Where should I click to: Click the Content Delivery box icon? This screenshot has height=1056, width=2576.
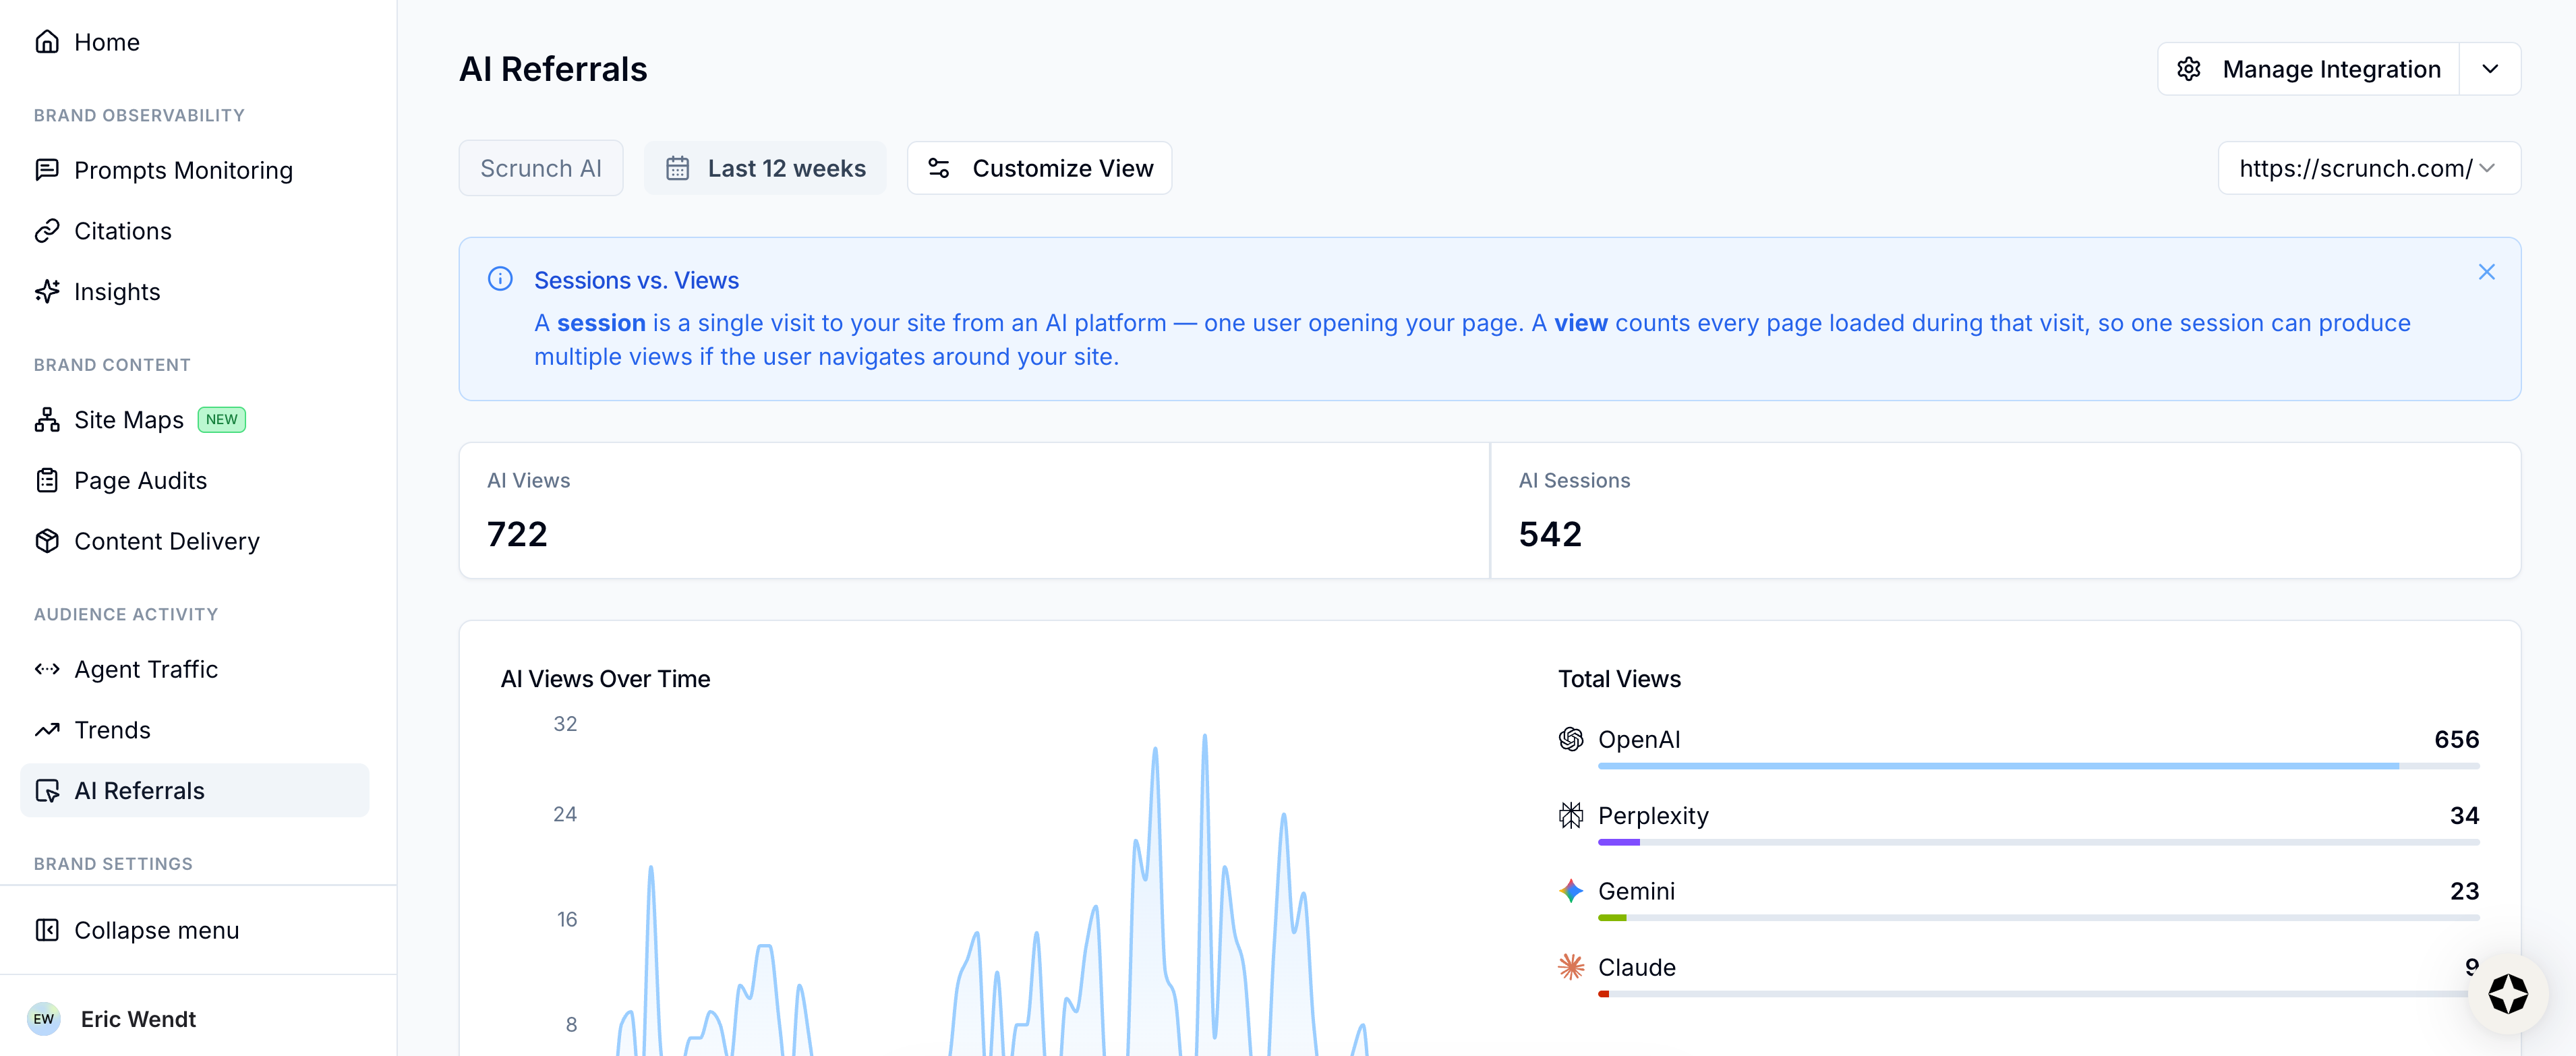[x=47, y=541]
